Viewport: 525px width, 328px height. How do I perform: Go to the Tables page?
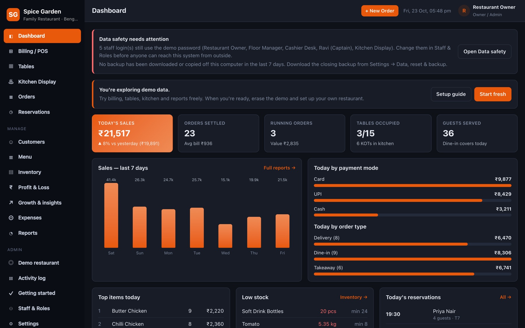[x=42, y=66]
